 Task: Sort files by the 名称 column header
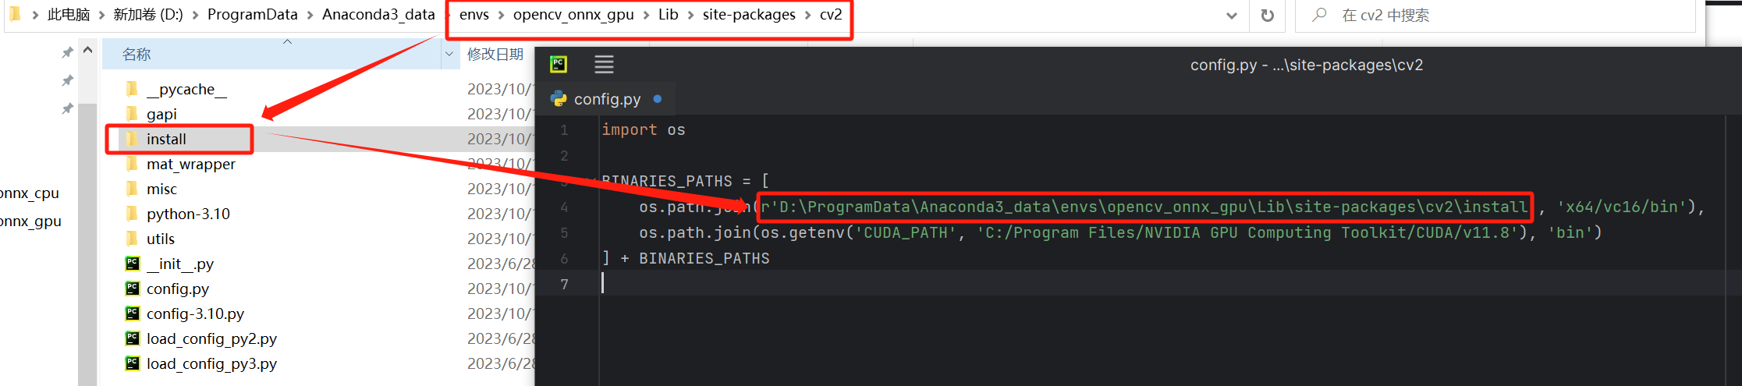click(137, 54)
